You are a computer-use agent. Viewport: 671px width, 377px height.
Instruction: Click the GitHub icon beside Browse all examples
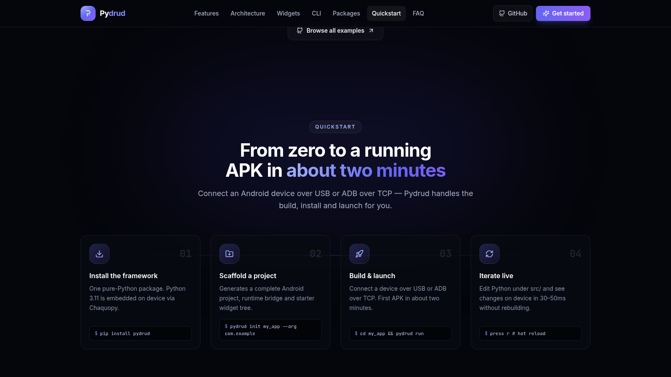[299, 31]
